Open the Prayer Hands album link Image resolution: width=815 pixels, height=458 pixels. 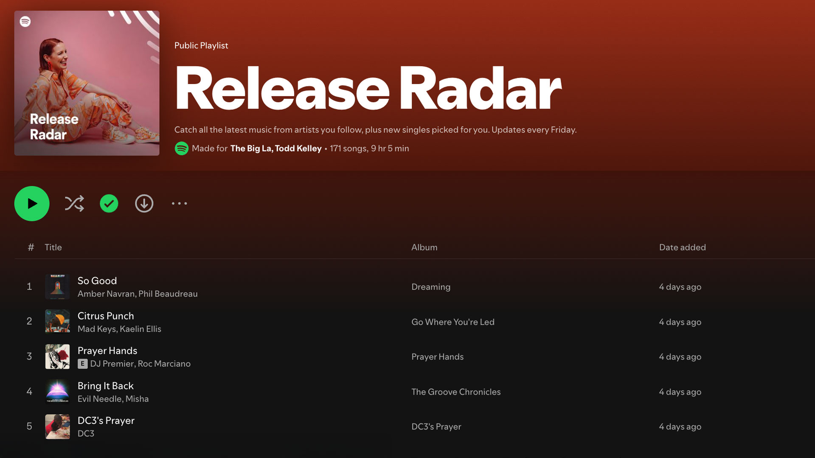point(438,357)
